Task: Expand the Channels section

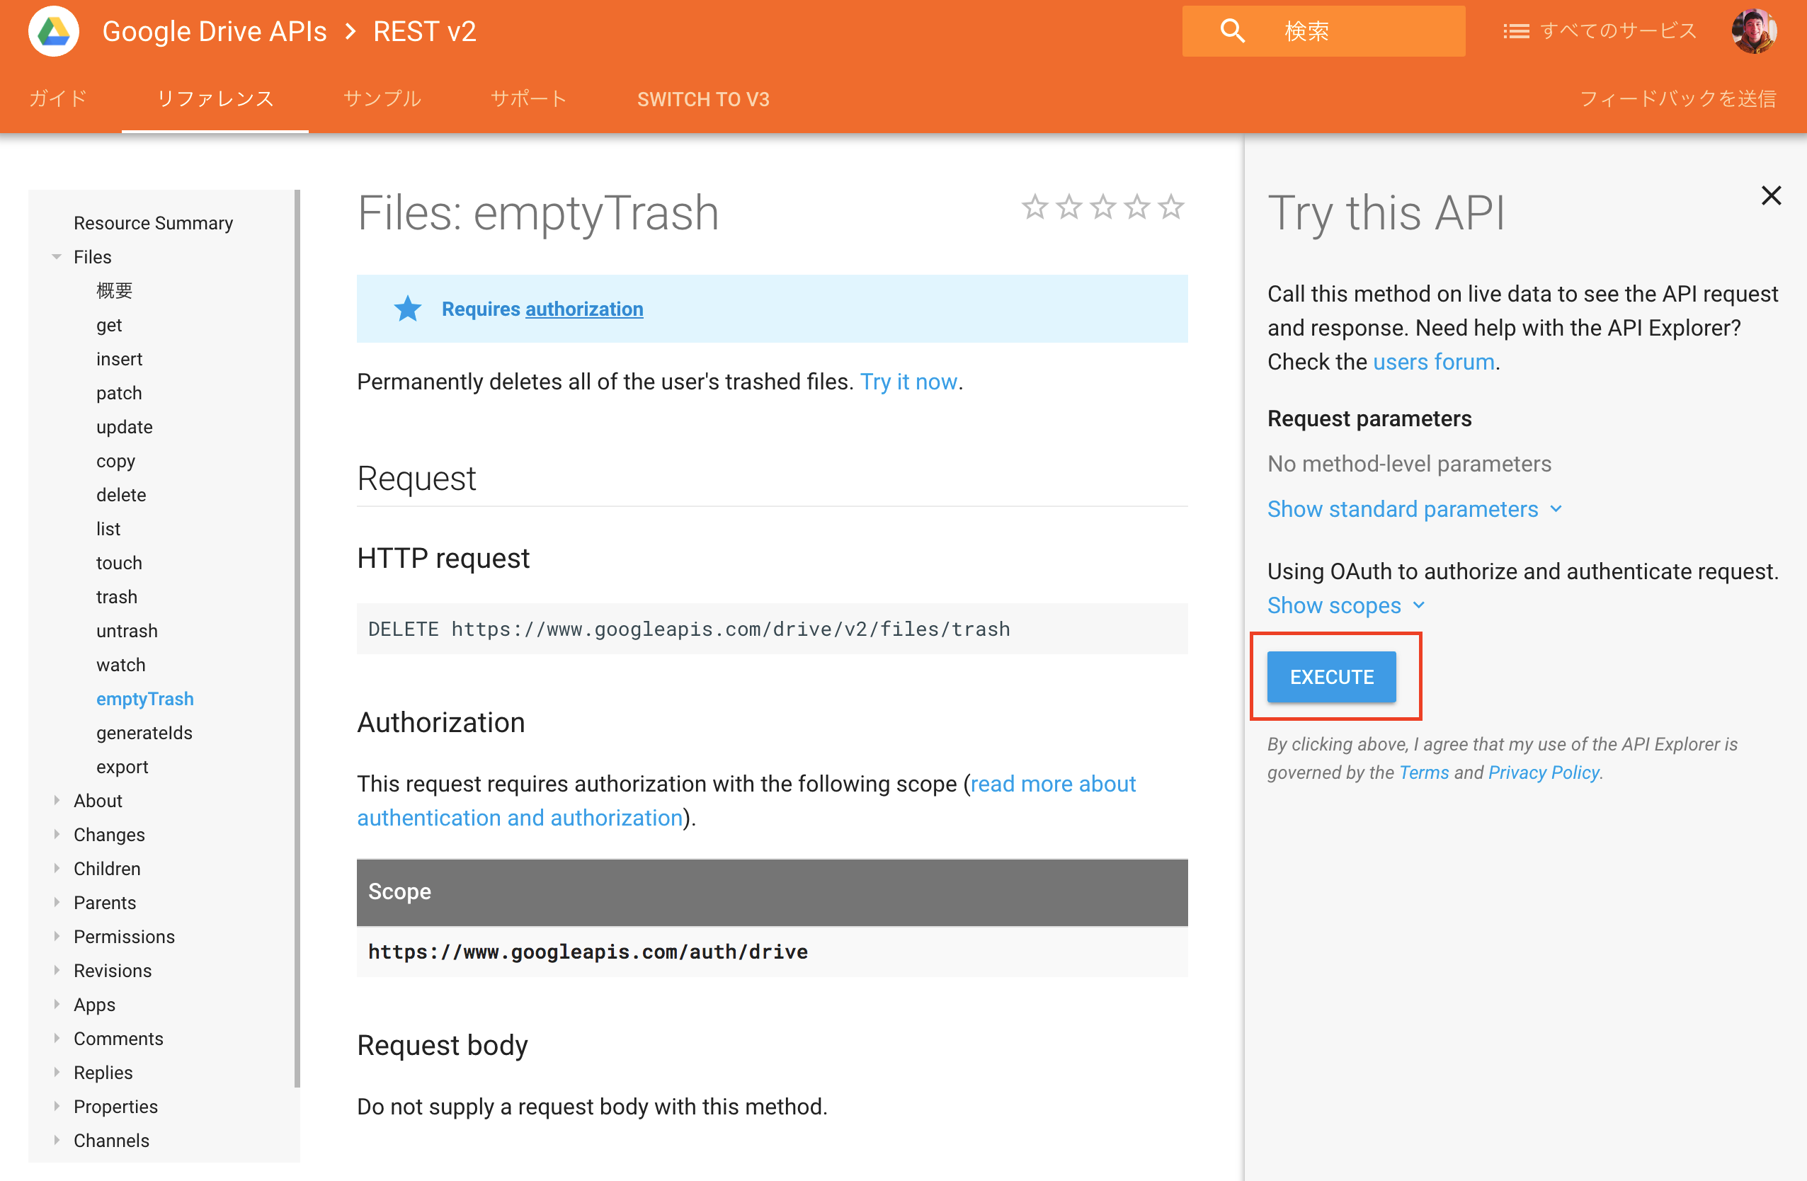Action: [x=57, y=1141]
